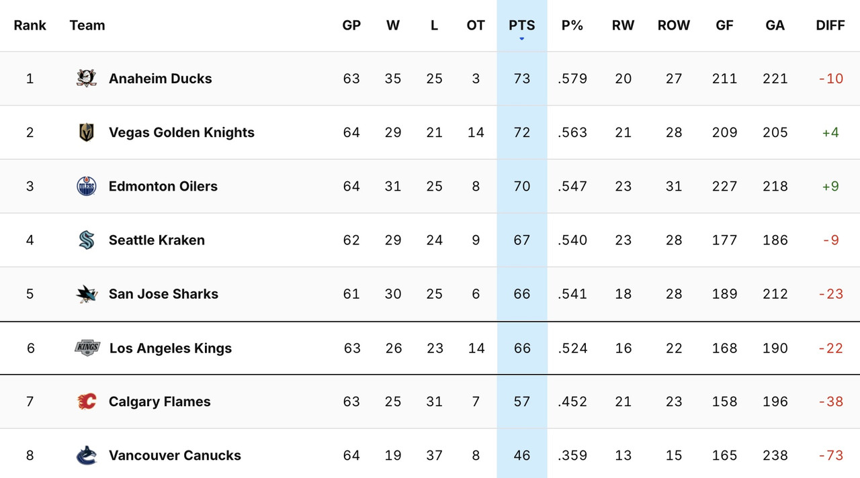This screenshot has width=860, height=478.
Task: Click the Vancouver Canucks logo
Action: click(x=87, y=455)
